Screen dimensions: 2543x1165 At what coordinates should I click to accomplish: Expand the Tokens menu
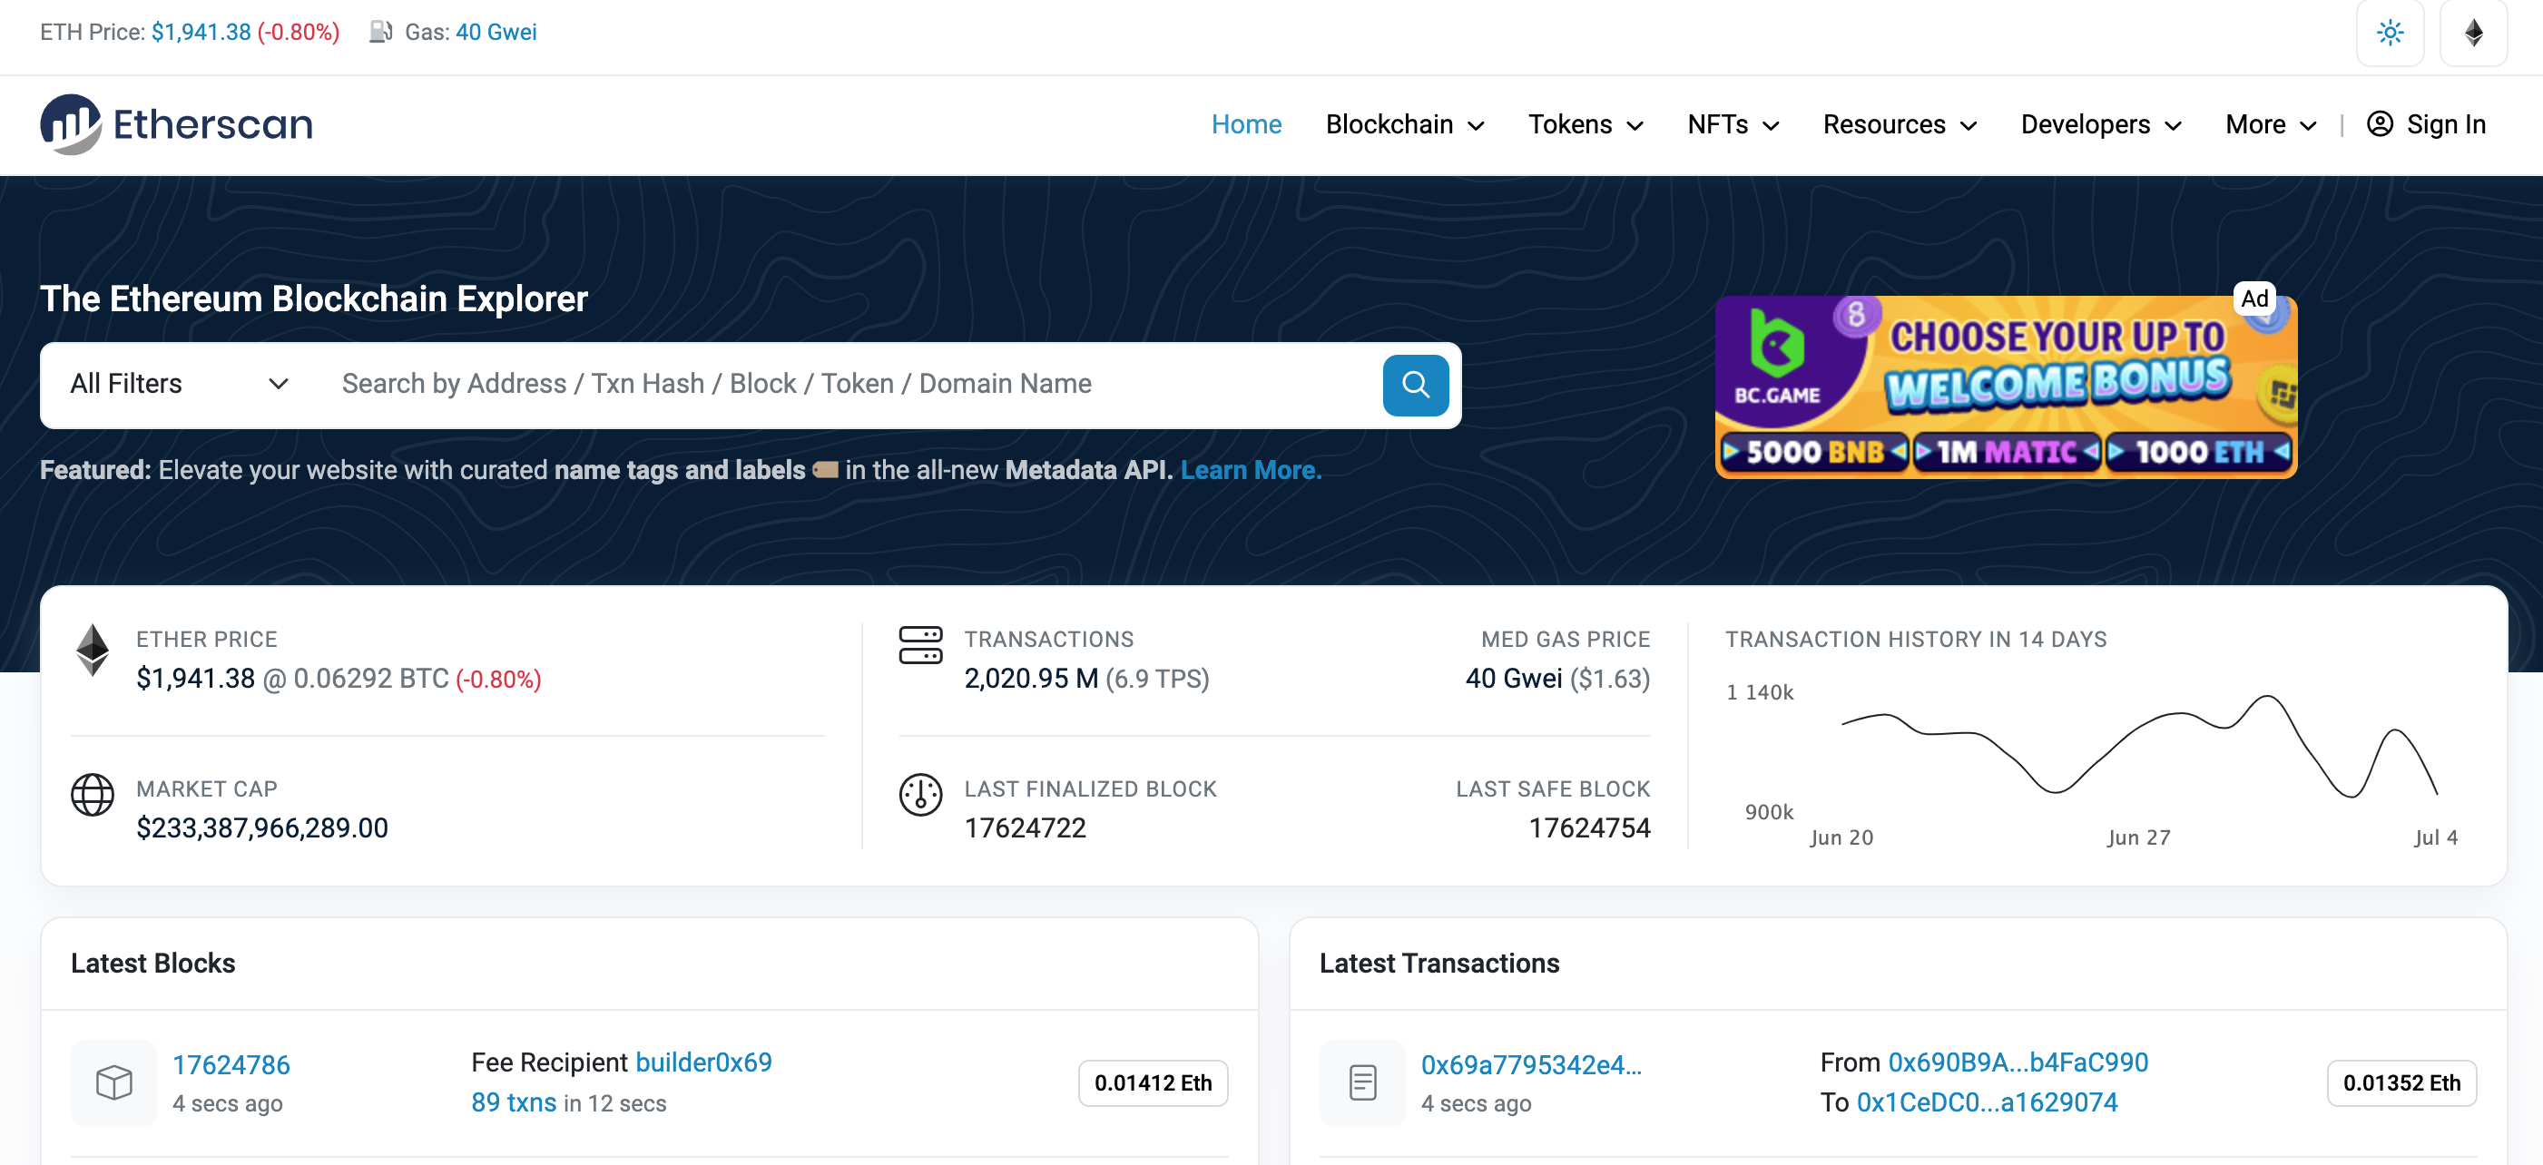click(1586, 124)
